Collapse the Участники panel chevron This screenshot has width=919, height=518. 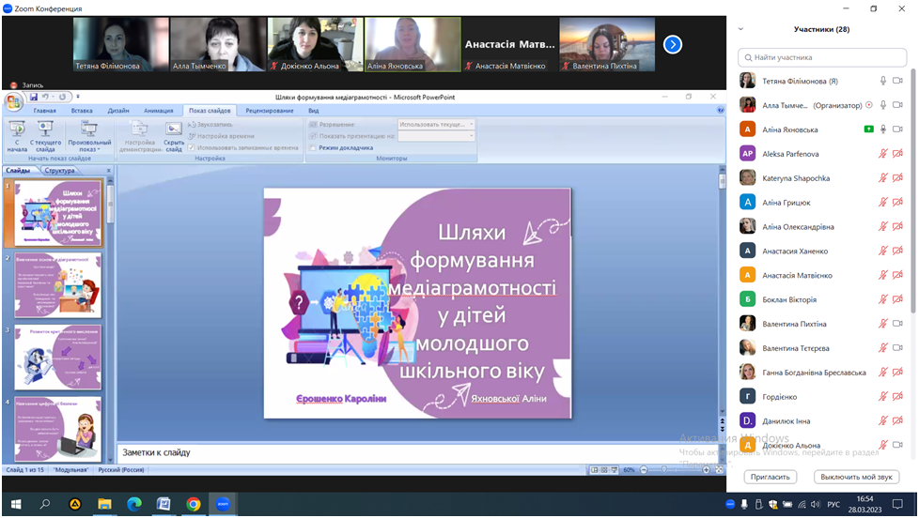tap(740, 29)
